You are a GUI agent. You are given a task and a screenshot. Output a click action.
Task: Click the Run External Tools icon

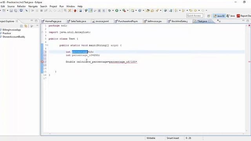pyautogui.click(x=124, y=11)
